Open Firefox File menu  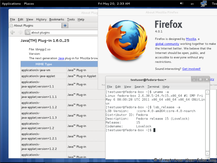12,19
